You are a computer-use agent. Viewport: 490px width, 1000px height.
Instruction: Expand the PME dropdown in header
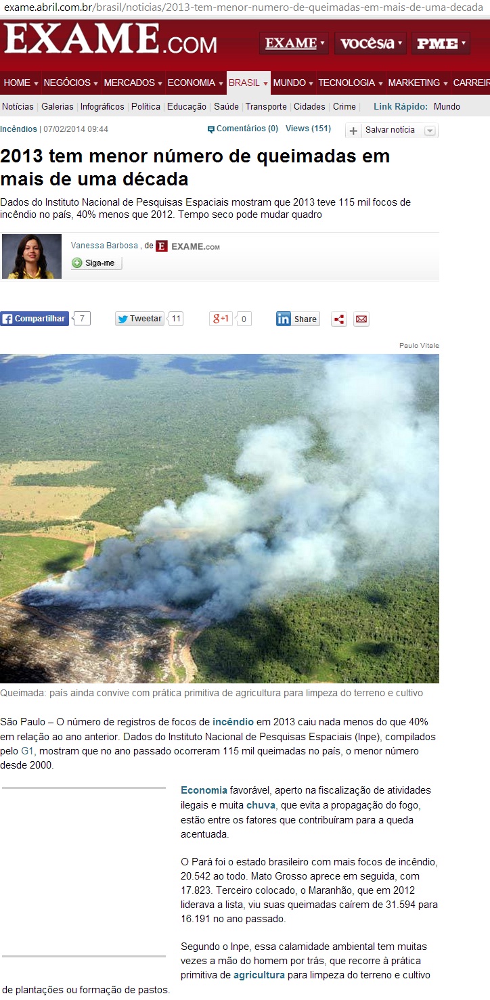coord(441,43)
